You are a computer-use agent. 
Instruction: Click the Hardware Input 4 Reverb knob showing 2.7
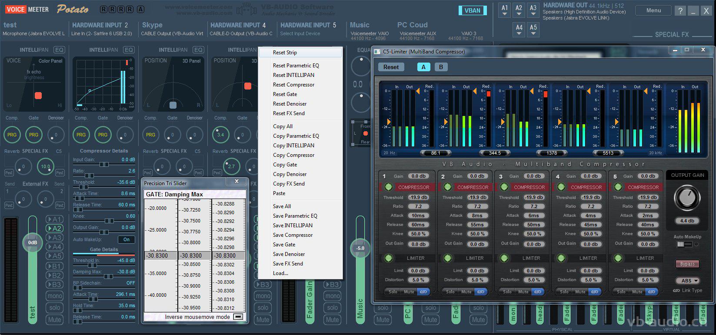[x=231, y=166]
